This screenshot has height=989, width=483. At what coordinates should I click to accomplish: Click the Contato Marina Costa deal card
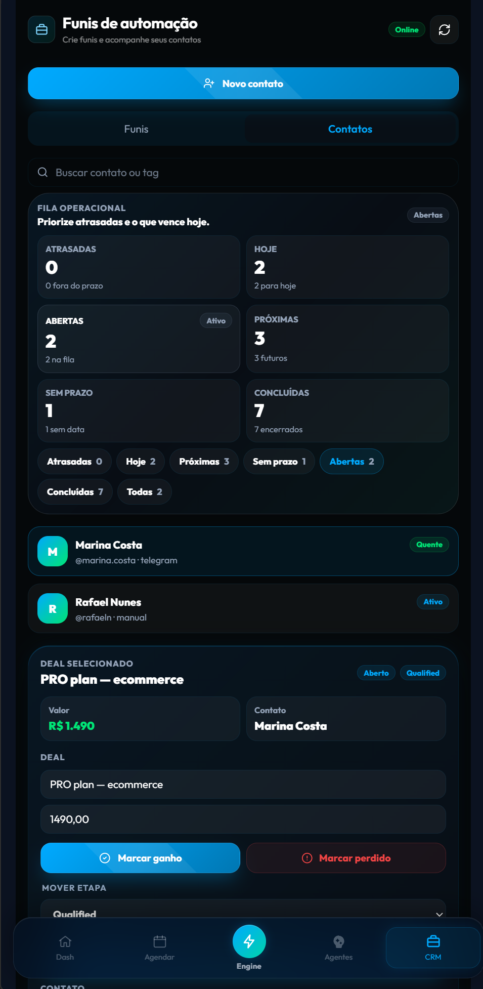(x=346, y=719)
